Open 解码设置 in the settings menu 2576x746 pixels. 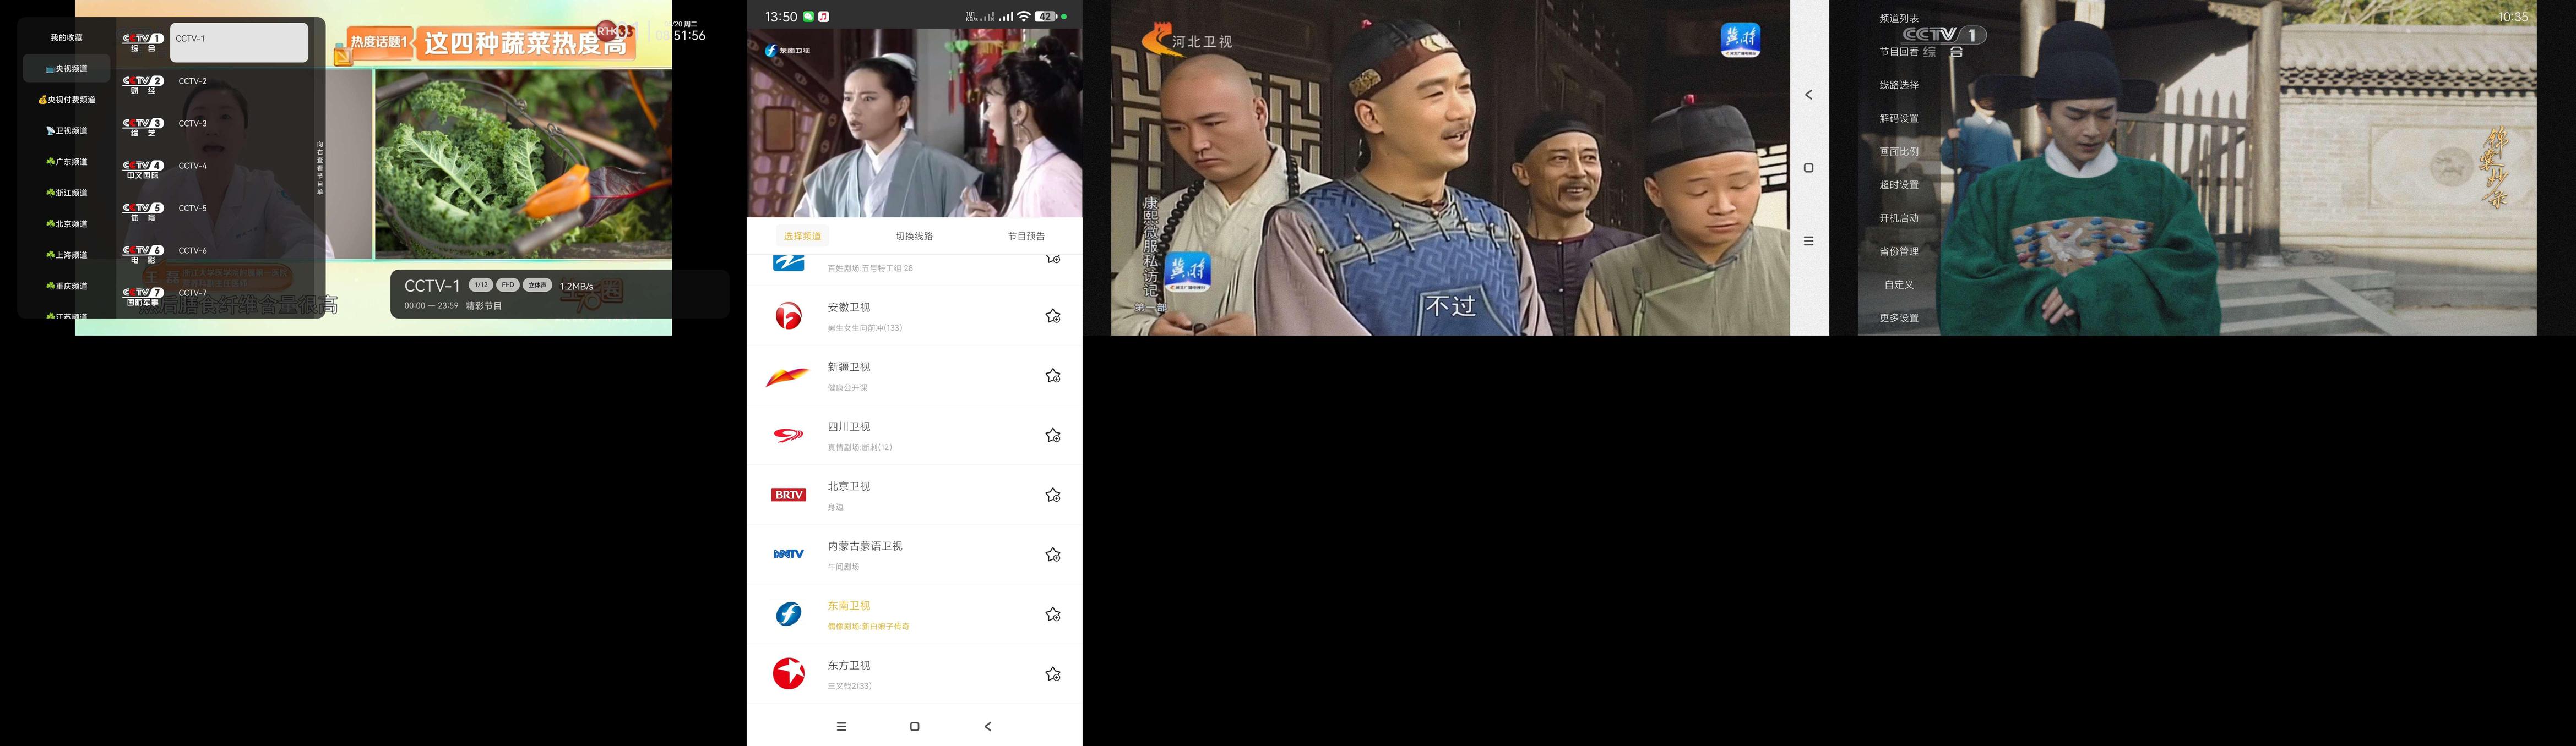1899,118
